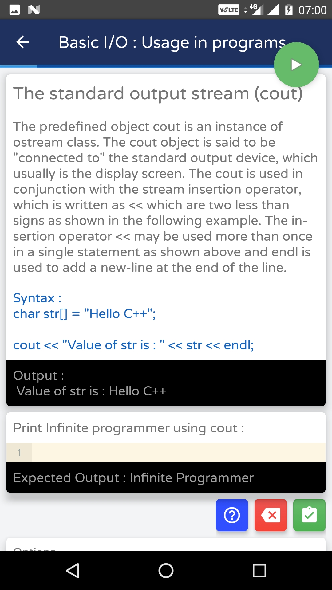Tap the red backspace clear icon

point(271,515)
